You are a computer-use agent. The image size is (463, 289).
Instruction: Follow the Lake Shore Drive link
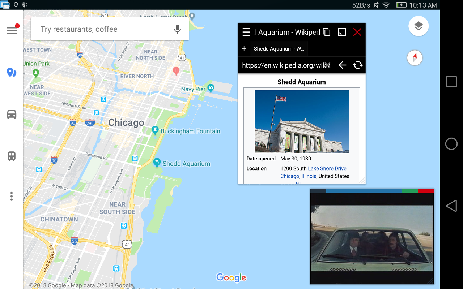point(327,168)
